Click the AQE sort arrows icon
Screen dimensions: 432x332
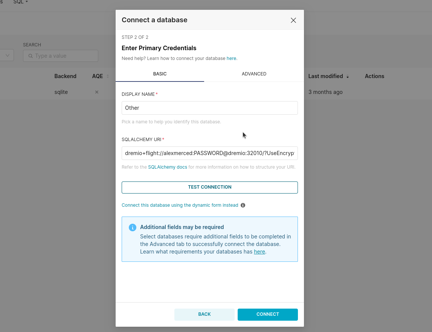click(108, 76)
